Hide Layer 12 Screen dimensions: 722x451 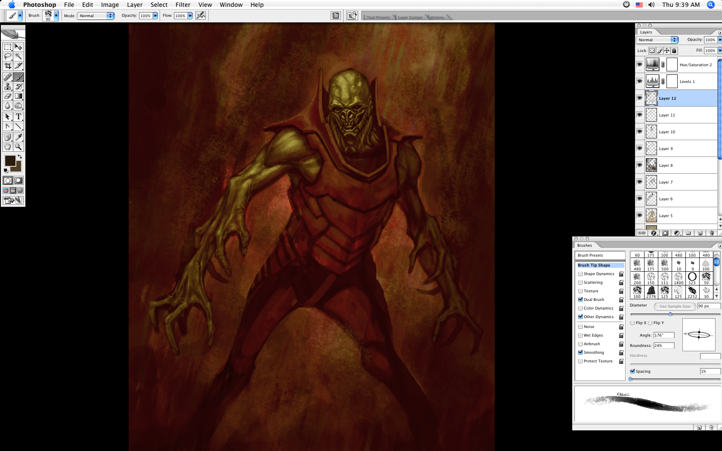(639, 98)
